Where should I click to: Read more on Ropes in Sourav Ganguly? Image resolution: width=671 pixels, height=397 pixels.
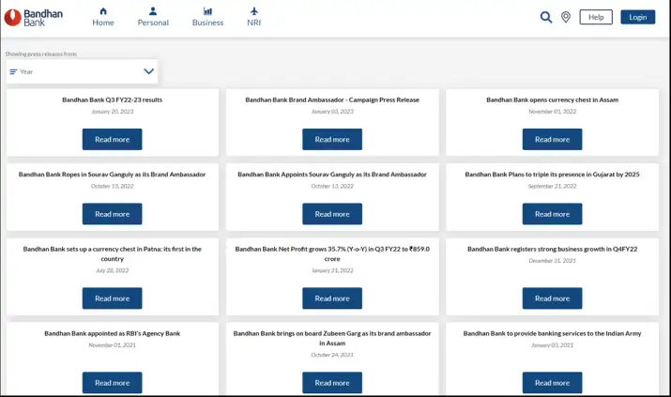tap(112, 214)
